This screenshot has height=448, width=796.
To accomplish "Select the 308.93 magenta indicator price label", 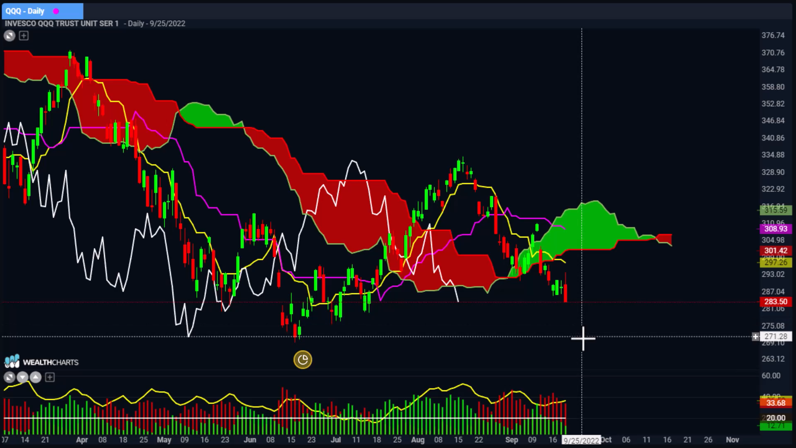I will [776, 229].
